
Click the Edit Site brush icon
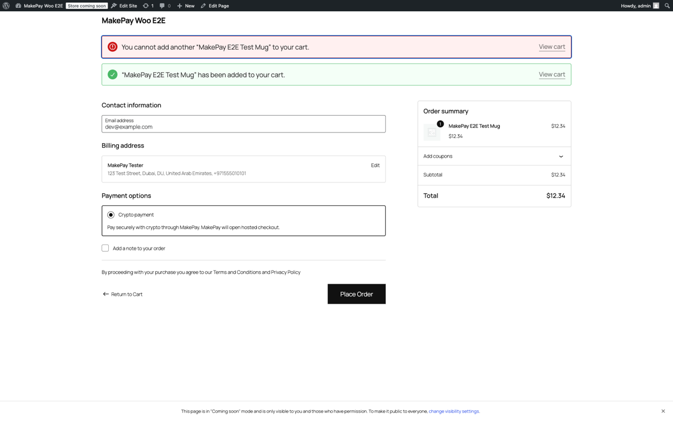114,6
